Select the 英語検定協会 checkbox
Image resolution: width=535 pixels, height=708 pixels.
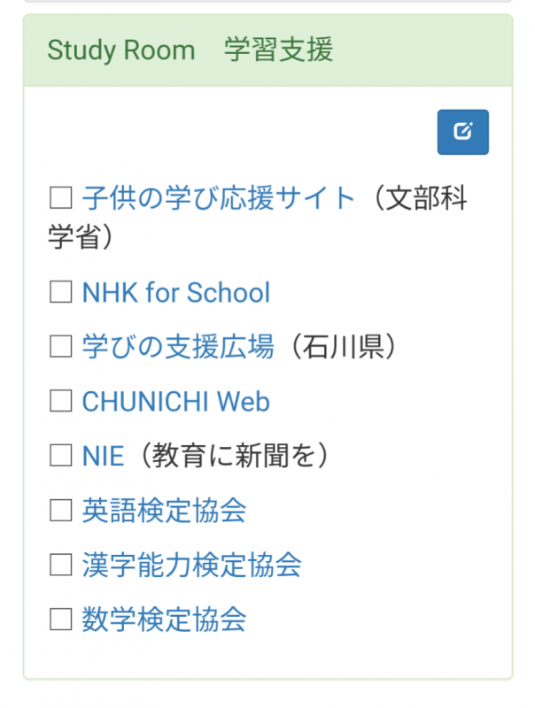coord(60,511)
